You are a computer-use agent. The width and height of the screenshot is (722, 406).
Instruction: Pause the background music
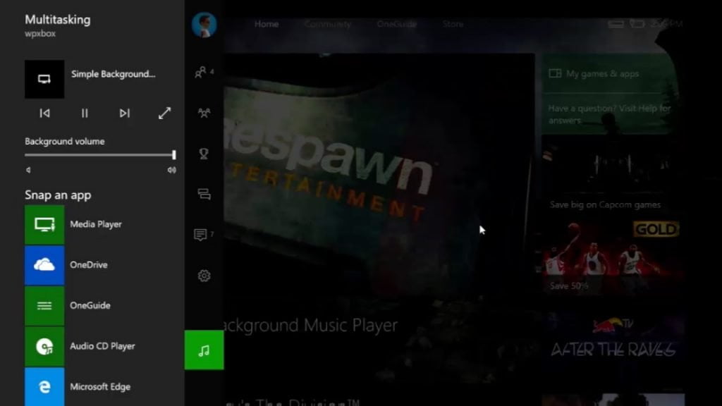(85, 113)
